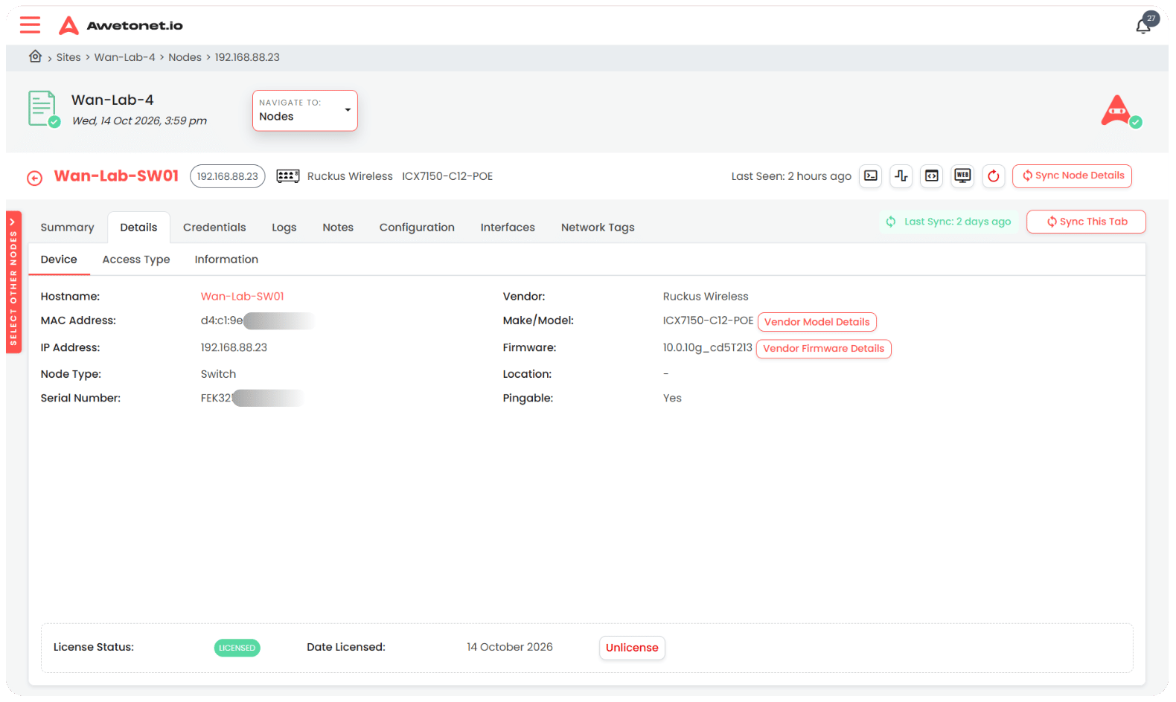Switch to the Notes tab
The height and width of the screenshot is (702, 1176).
tap(338, 228)
